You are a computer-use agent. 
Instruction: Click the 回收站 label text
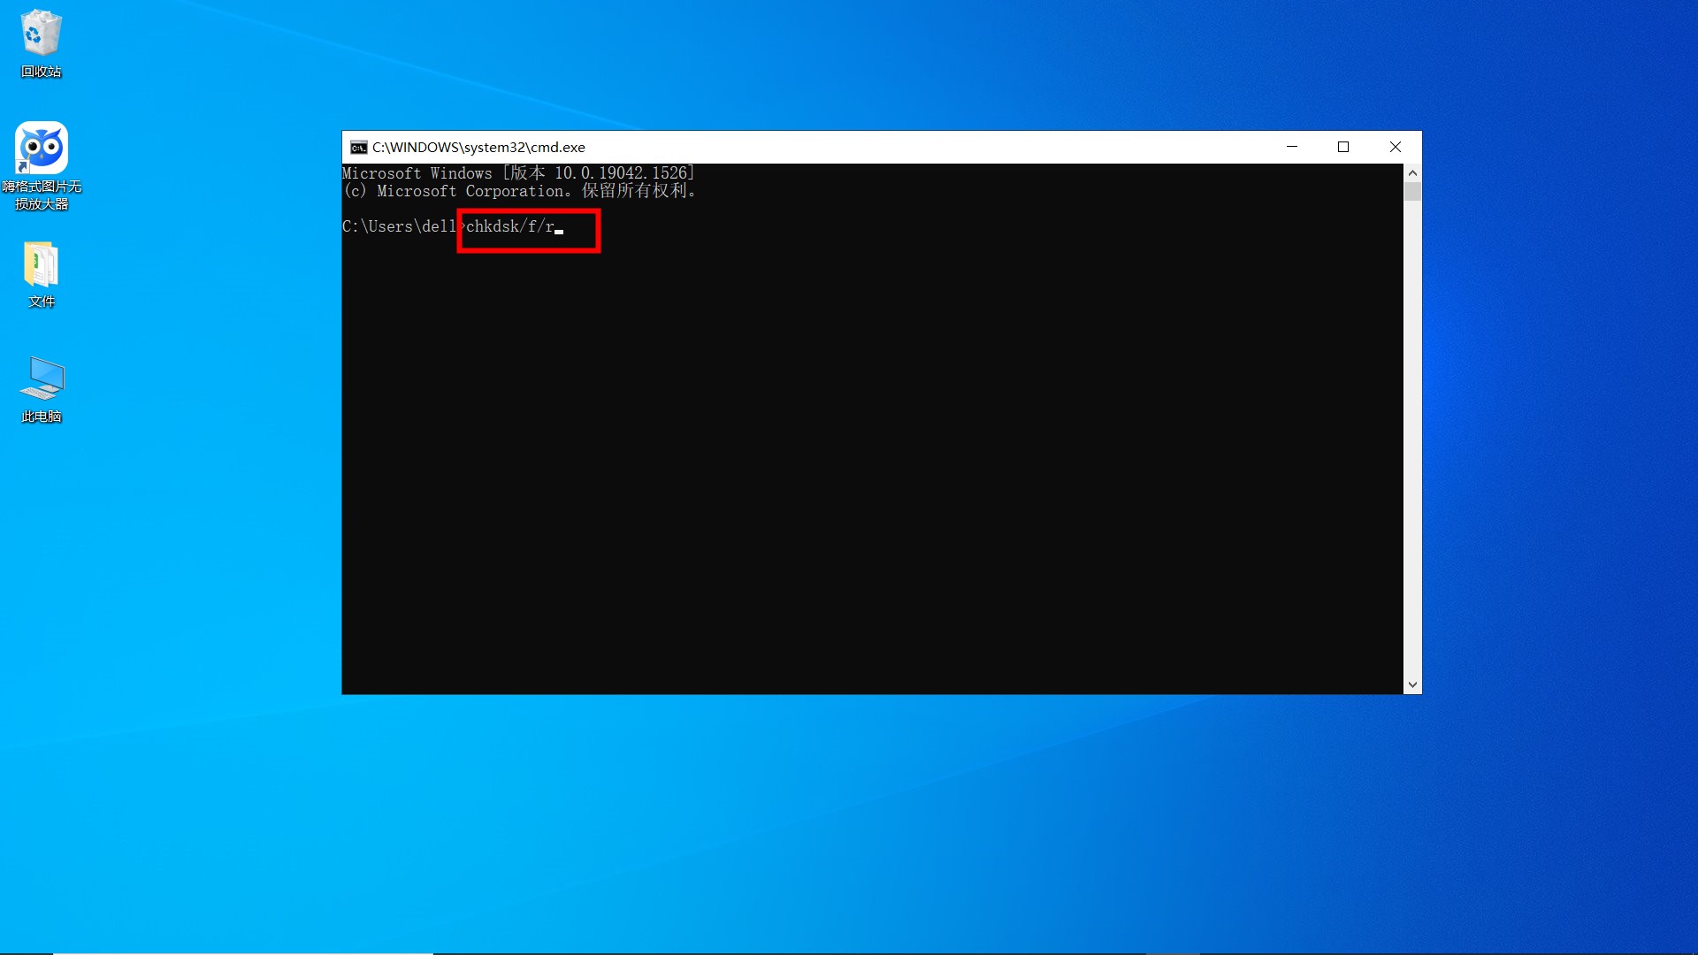pos(42,72)
